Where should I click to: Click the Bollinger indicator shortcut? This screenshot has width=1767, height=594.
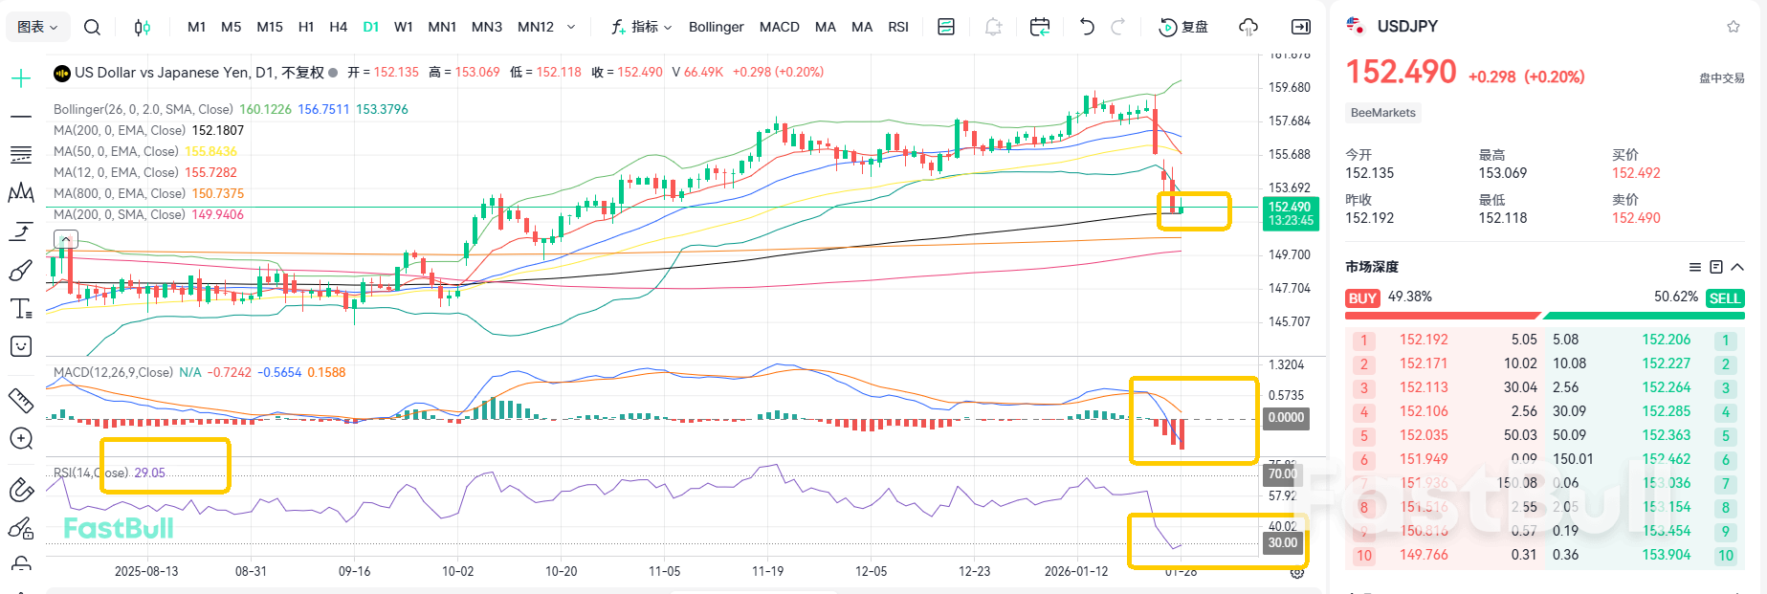716,27
